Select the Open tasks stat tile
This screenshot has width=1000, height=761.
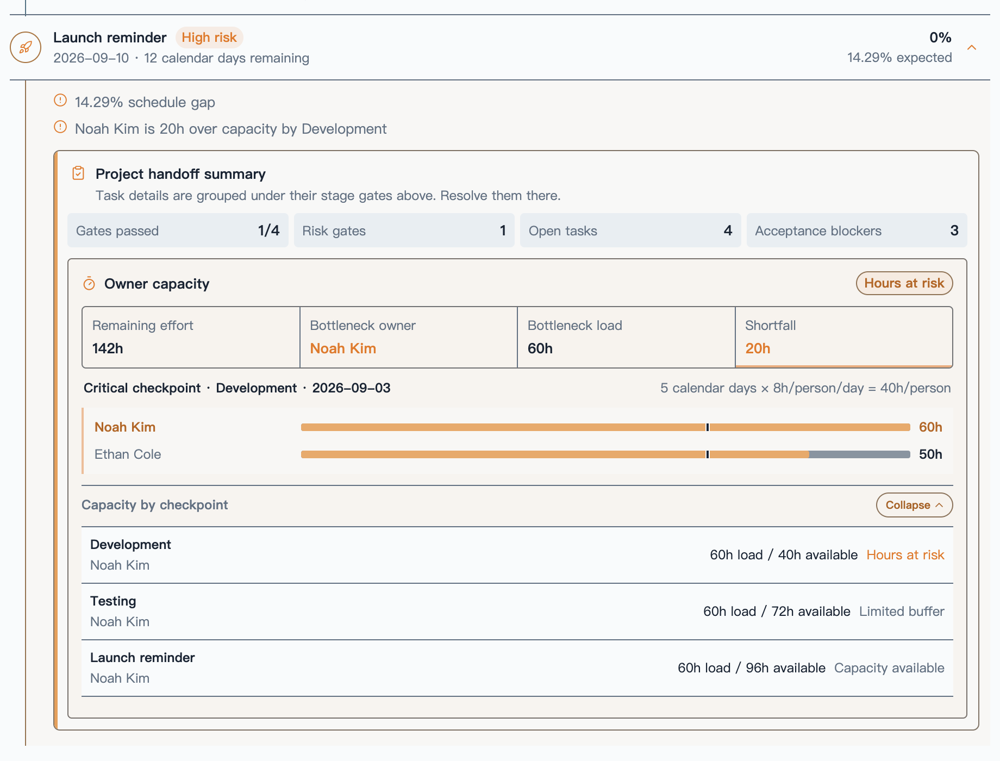(x=630, y=230)
